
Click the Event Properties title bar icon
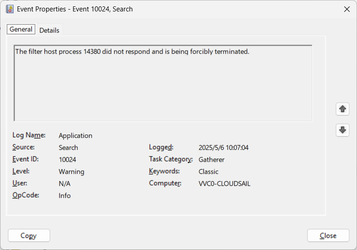[10, 9]
